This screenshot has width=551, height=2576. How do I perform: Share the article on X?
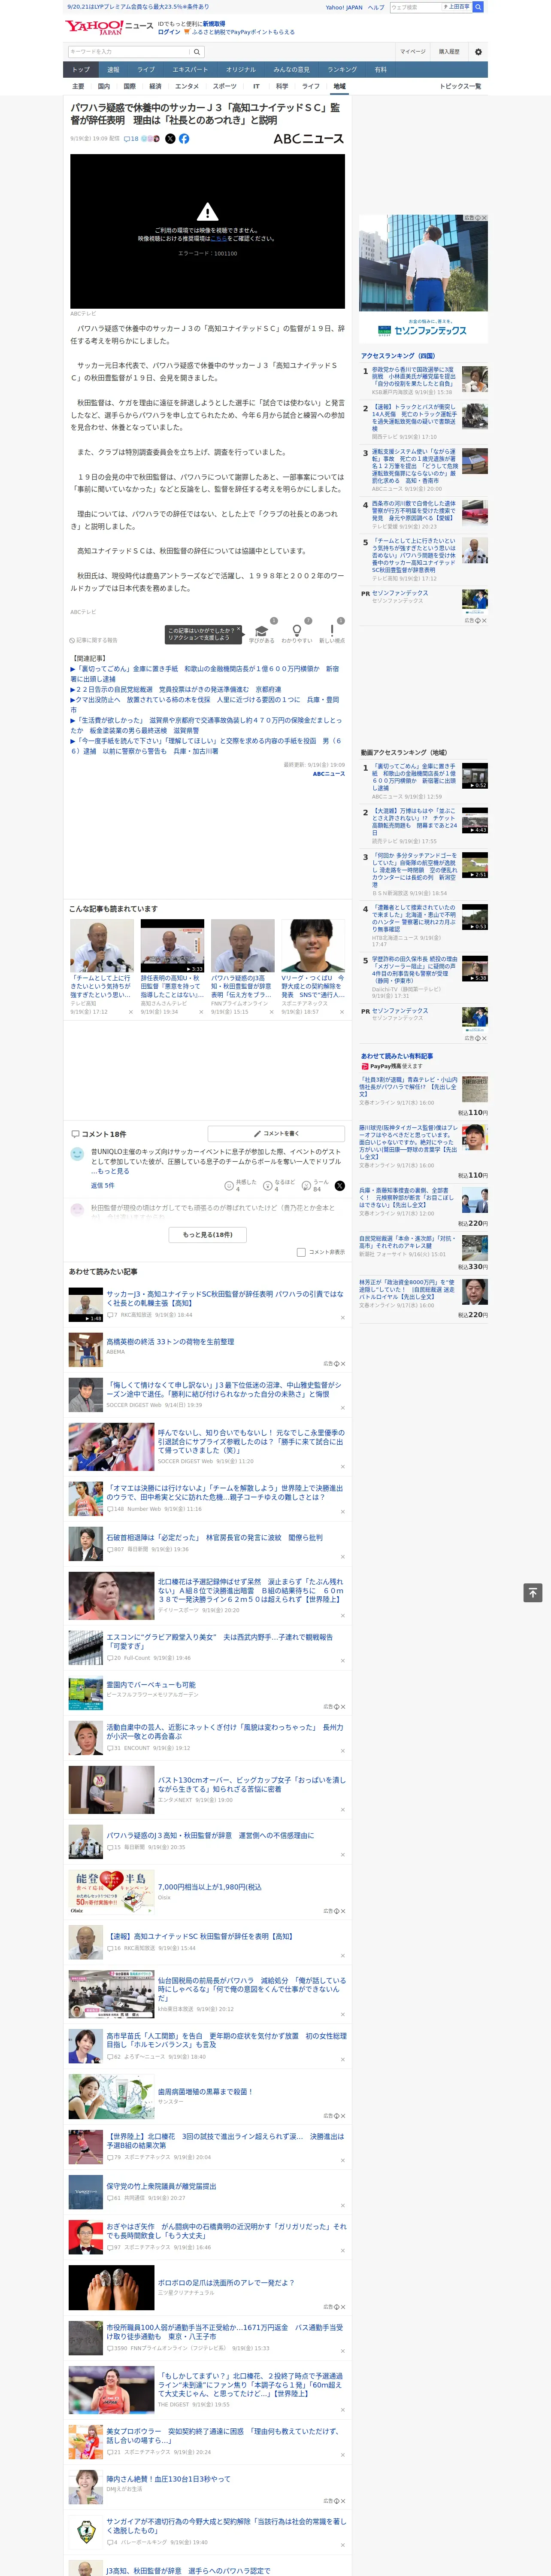[x=170, y=139]
